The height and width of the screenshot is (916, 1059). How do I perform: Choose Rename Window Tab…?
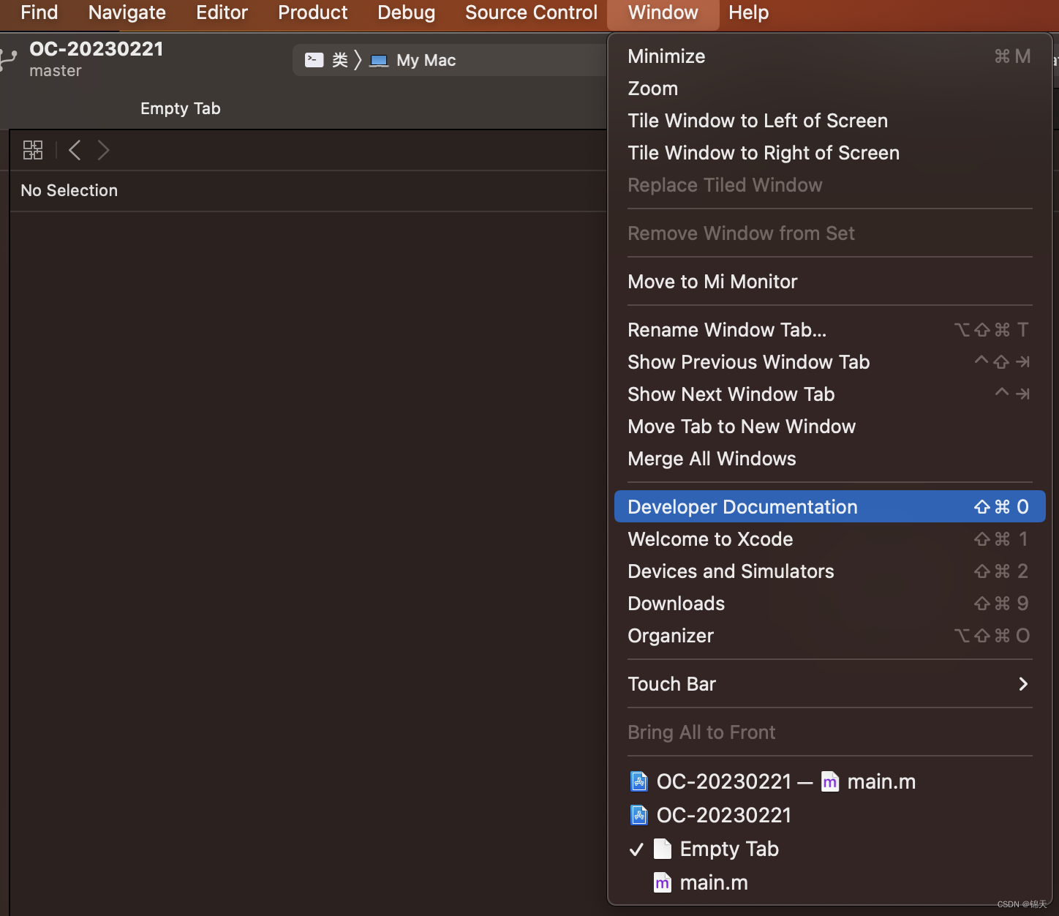pos(830,330)
